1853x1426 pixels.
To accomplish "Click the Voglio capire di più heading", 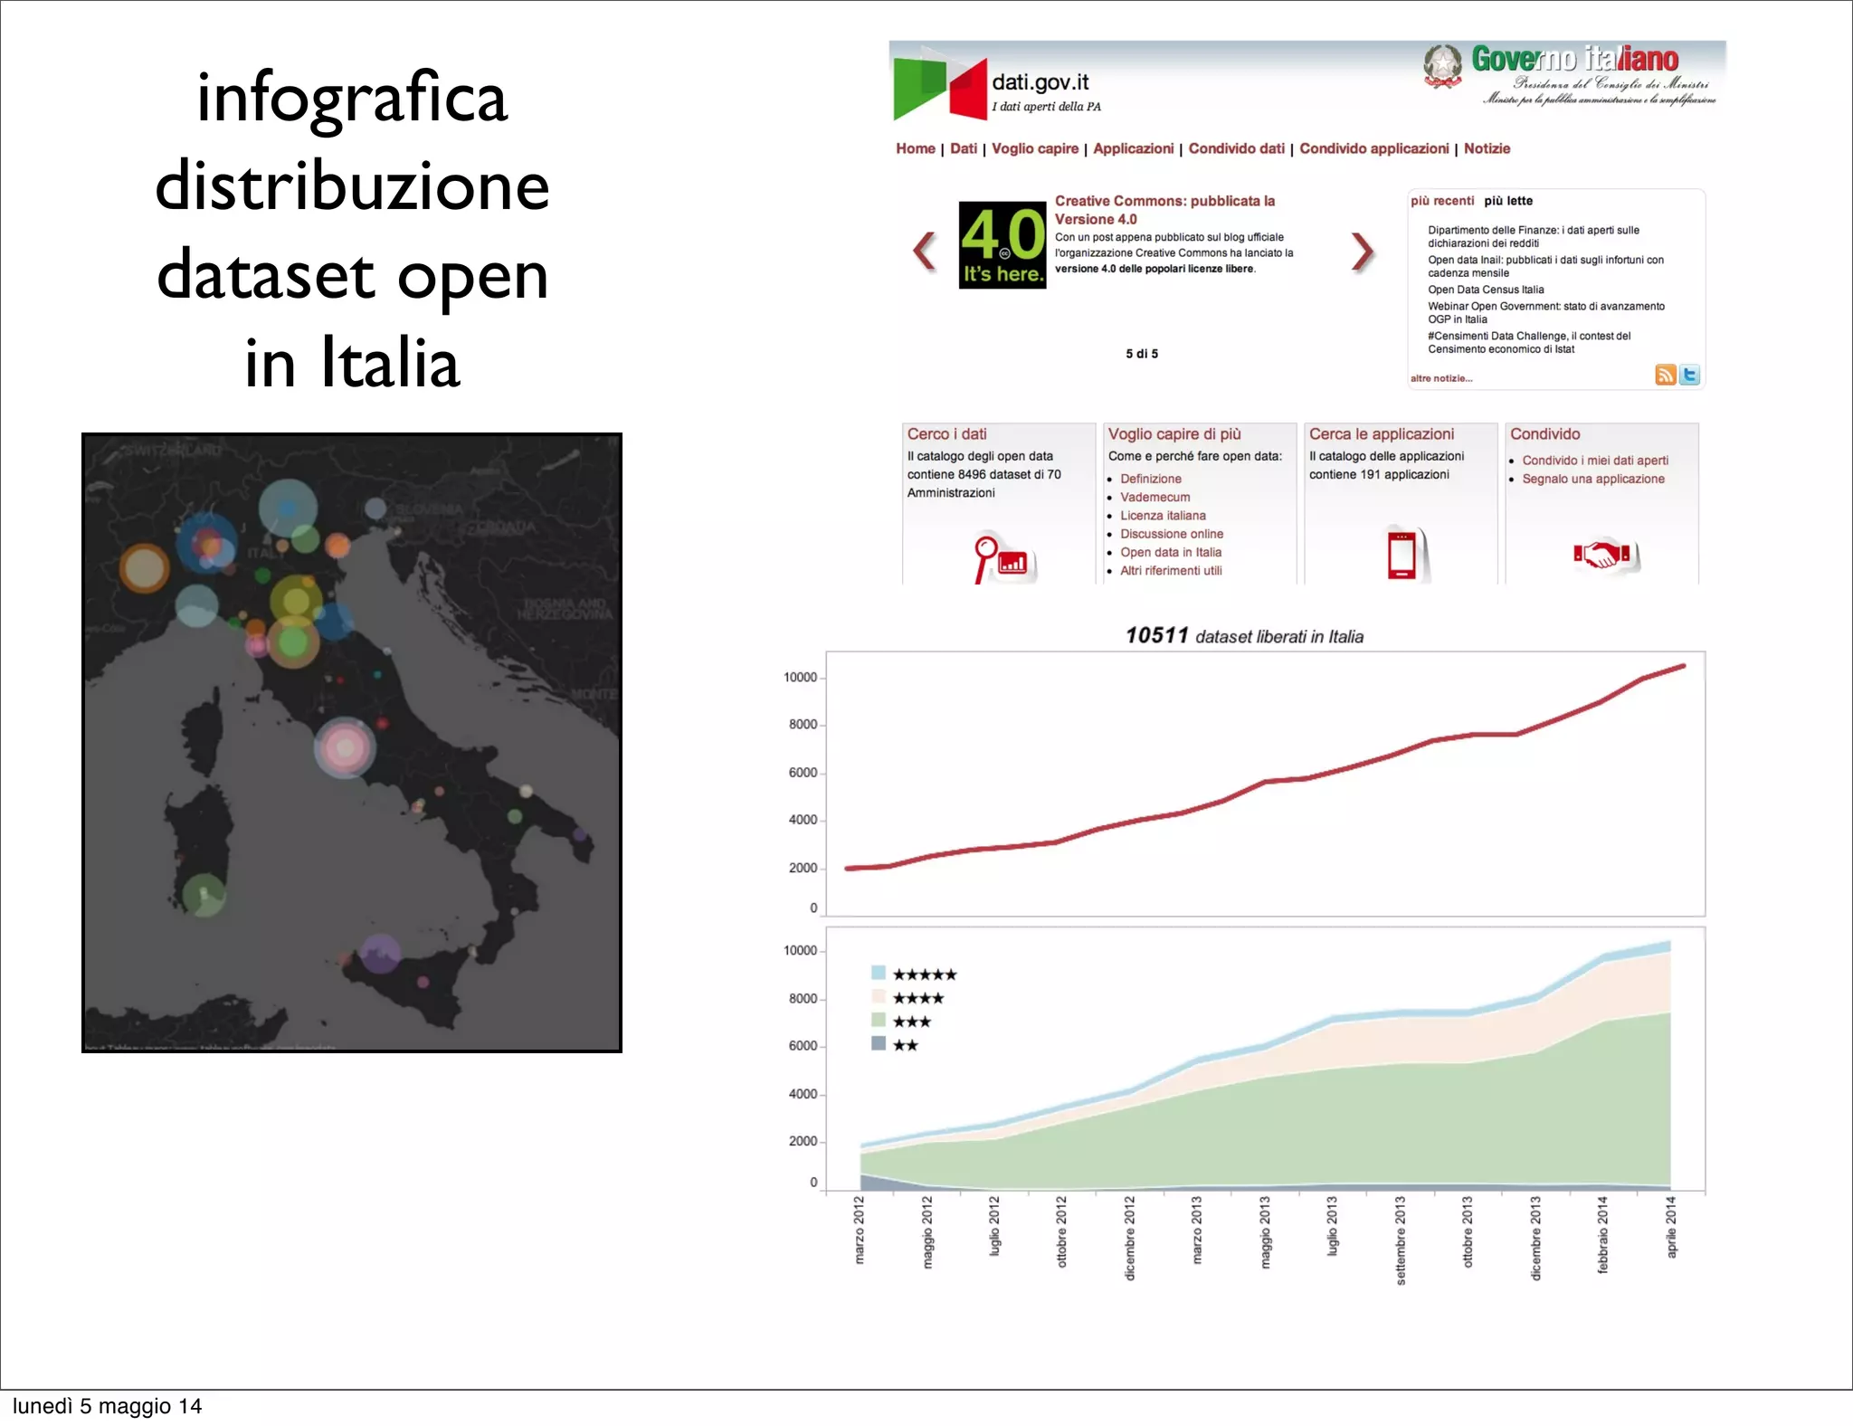I will coord(1174,434).
